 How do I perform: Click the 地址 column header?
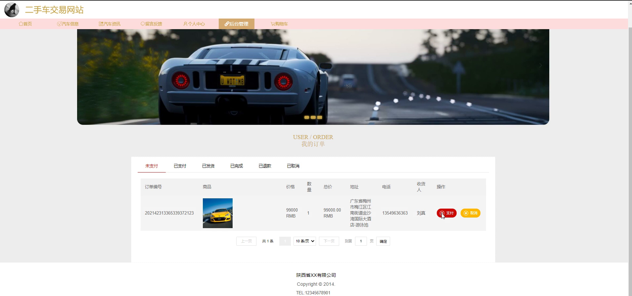point(354,187)
